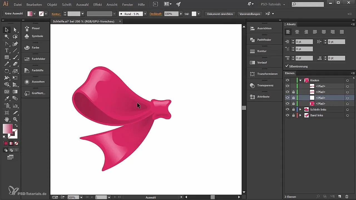Expand the Band links layer
The width and height of the screenshot is (356, 200).
pyautogui.click(x=300, y=115)
